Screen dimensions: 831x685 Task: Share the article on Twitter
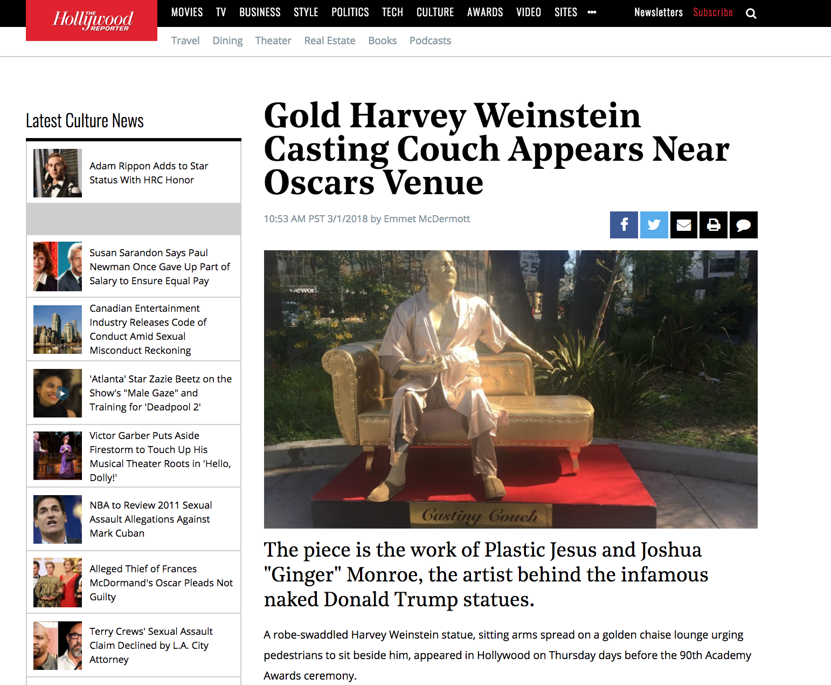pyautogui.click(x=654, y=225)
